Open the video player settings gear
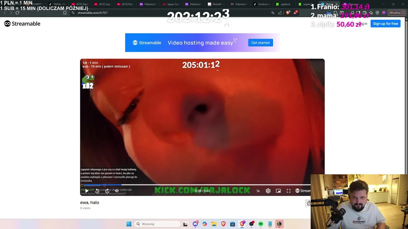Image resolution: width=408 pixels, height=229 pixels. click(268, 191)
